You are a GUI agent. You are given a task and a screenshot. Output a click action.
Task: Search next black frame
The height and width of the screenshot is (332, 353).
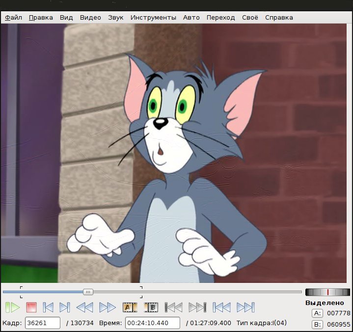click(x=197, y=307)
